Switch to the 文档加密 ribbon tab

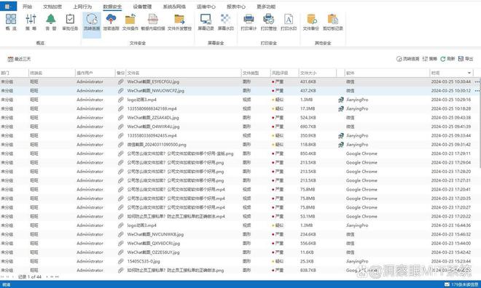point(52,7)
